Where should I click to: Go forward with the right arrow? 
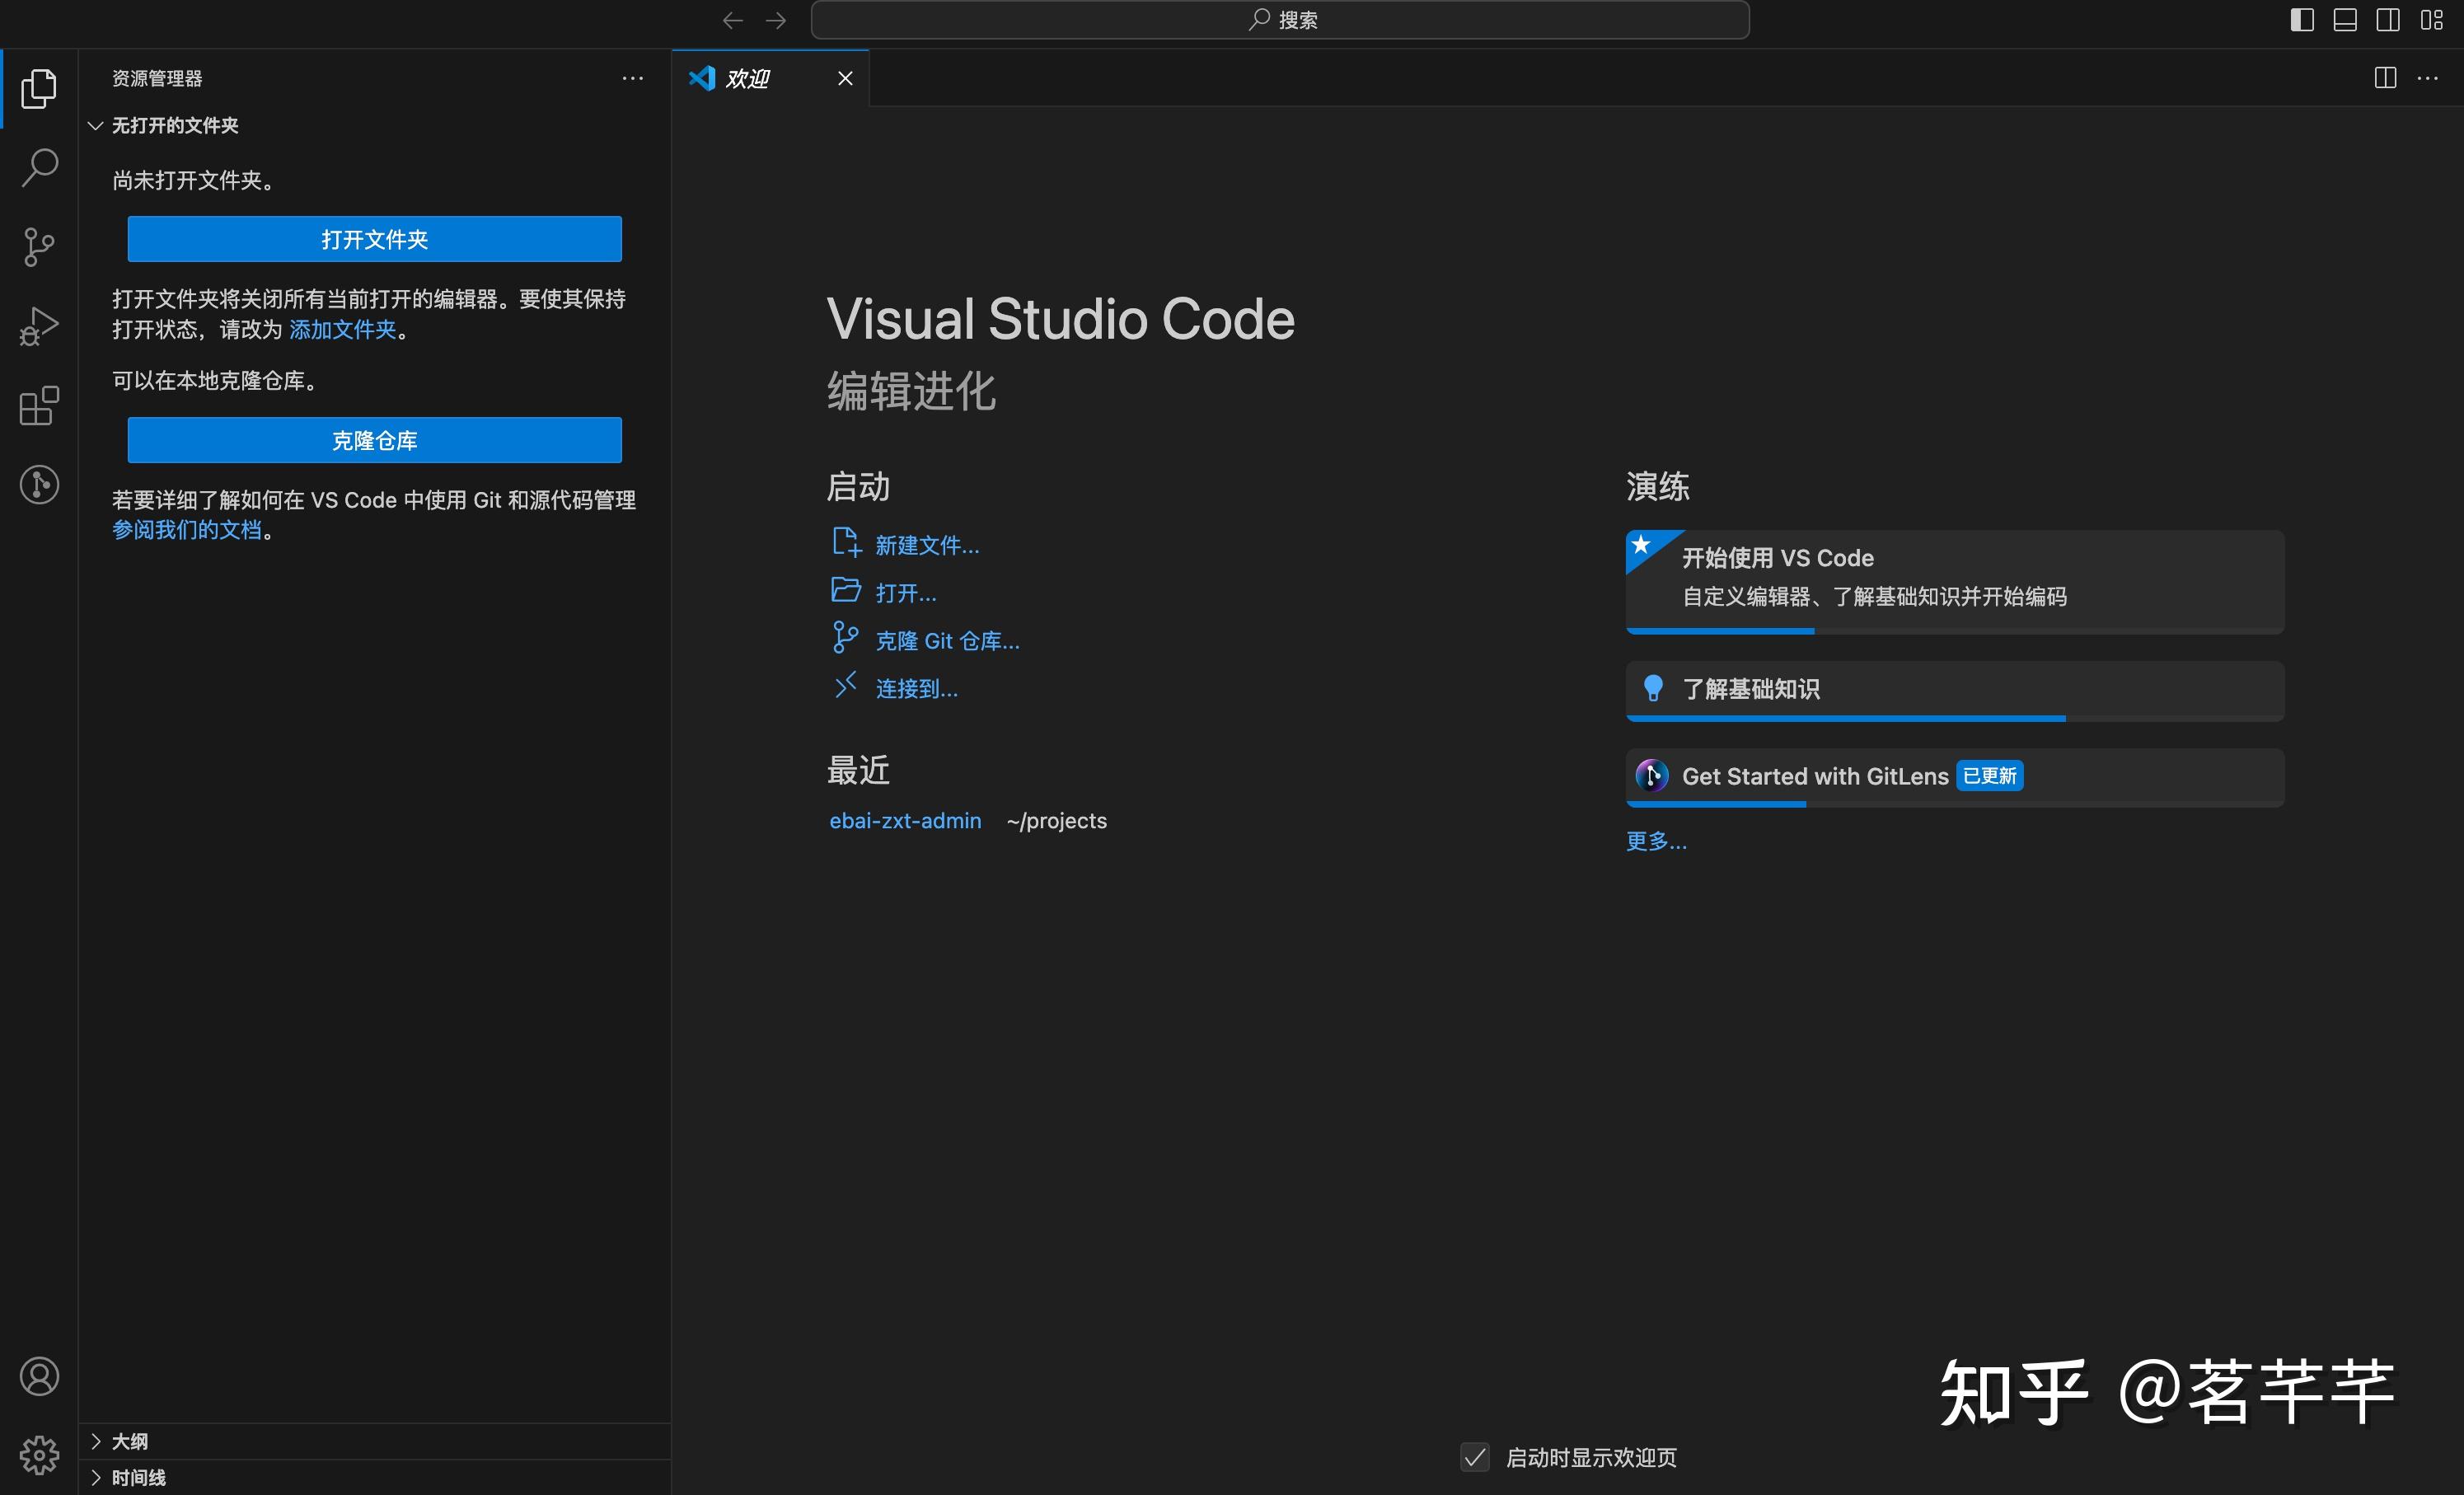point(776,20)
